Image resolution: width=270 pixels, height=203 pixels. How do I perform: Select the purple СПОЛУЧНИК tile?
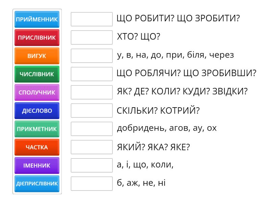pos(37,92)
